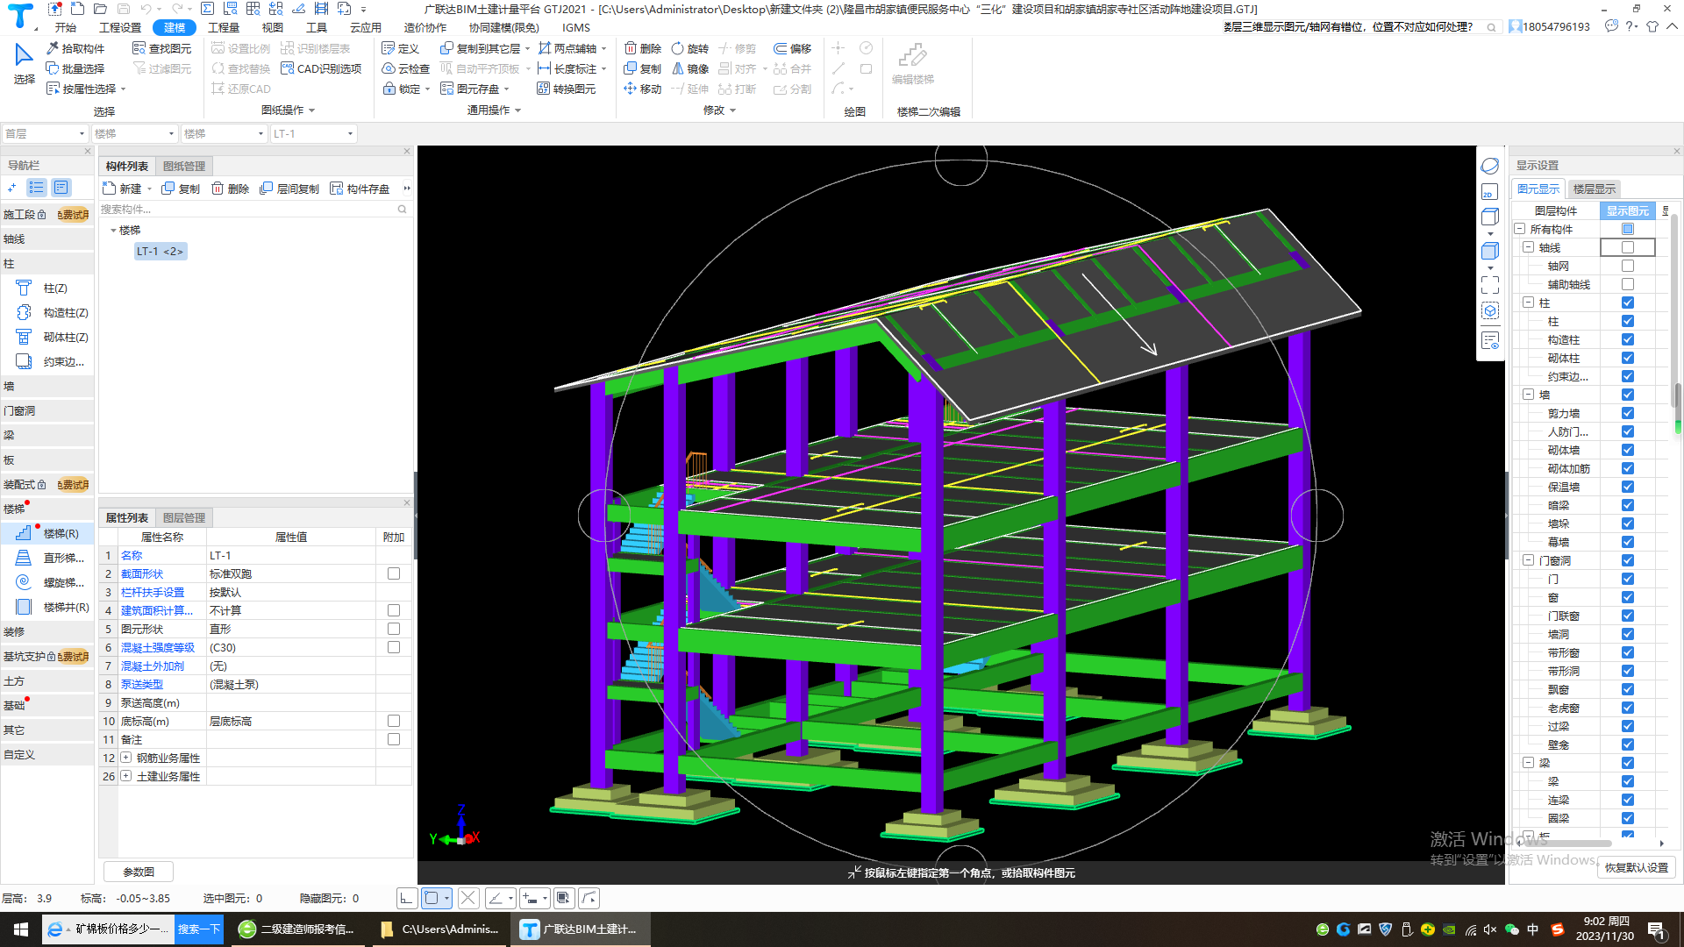The height and width of the screenshot is (947, 1684).
Task: Click the 旋转 (Rotate) tool
Action: pos(689,48)
